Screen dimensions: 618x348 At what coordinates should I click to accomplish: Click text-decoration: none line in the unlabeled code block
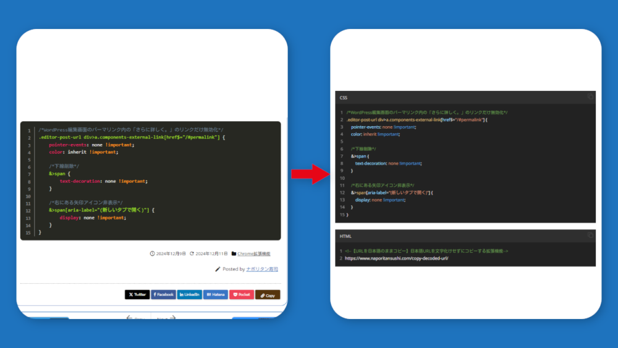pos(104,181)
